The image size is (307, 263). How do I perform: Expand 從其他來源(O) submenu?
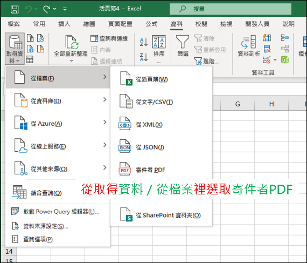click(58, 168)
